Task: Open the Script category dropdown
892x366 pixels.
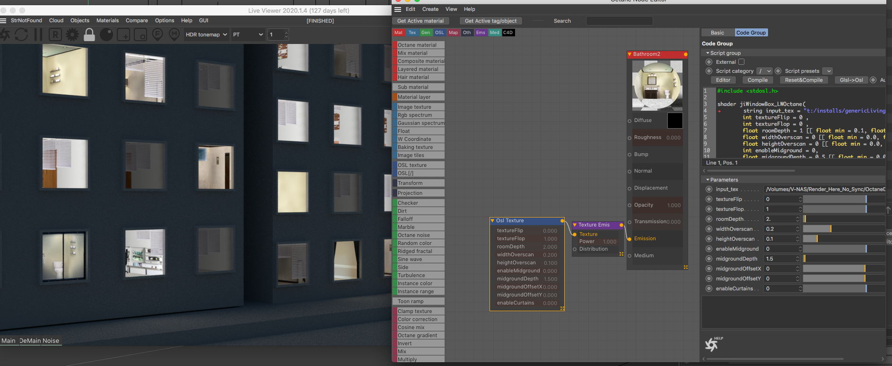Action: click(764, 71)
